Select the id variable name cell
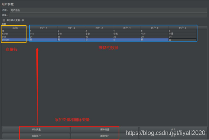 (16, 31)
